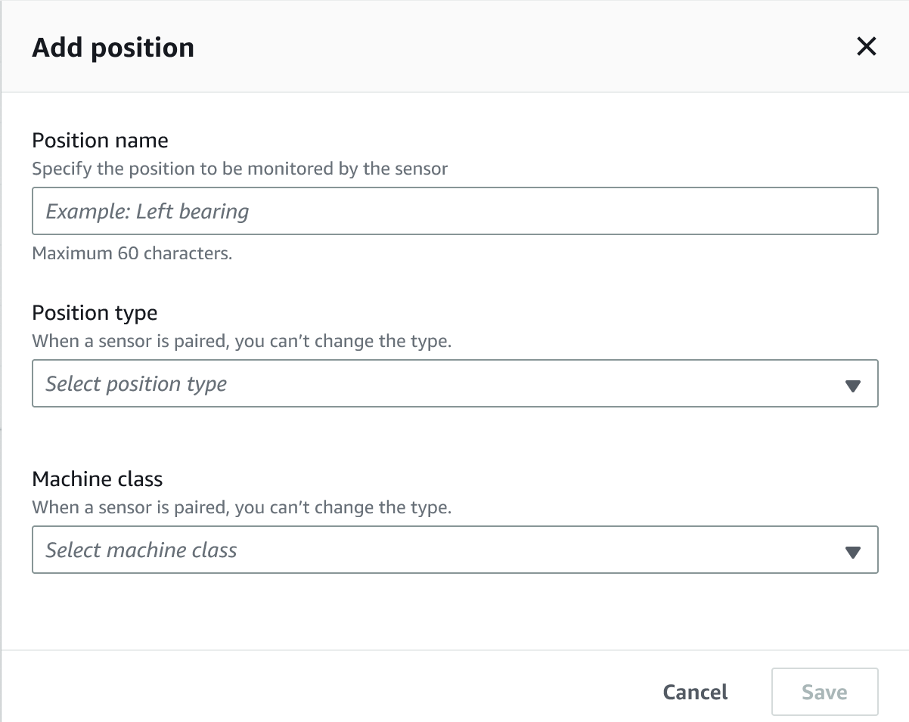
Task: Click the Maximum 60 characters hint text
Action: pyautogui.click(x=133, y=253)
